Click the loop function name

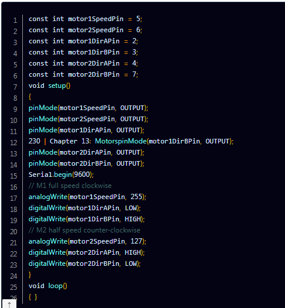point(56,286)
